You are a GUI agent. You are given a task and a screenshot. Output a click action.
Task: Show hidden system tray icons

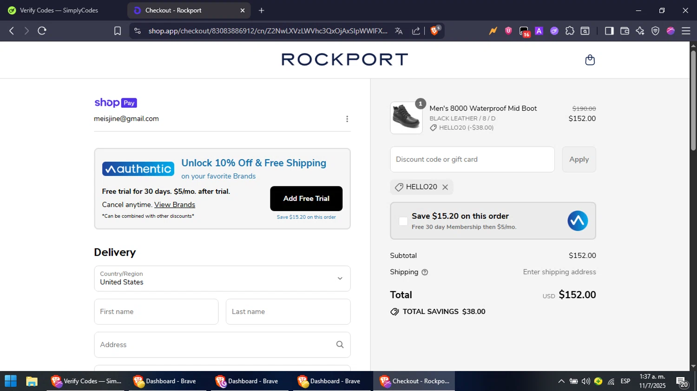(561, 381)
